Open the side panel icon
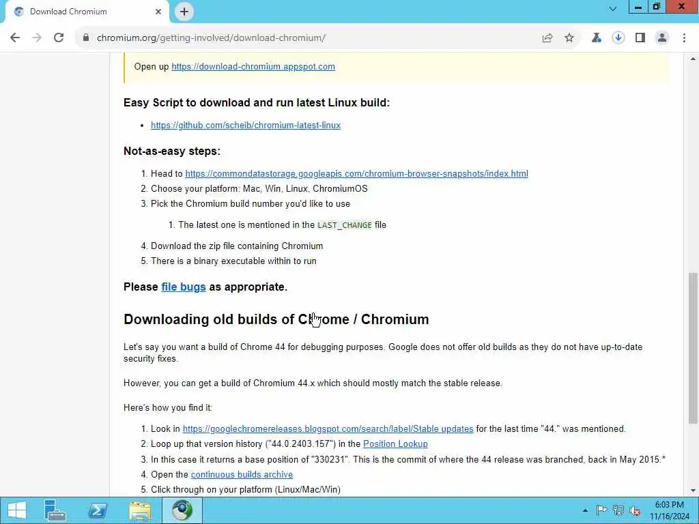This screenshot has height=524, width=699. 640,38
